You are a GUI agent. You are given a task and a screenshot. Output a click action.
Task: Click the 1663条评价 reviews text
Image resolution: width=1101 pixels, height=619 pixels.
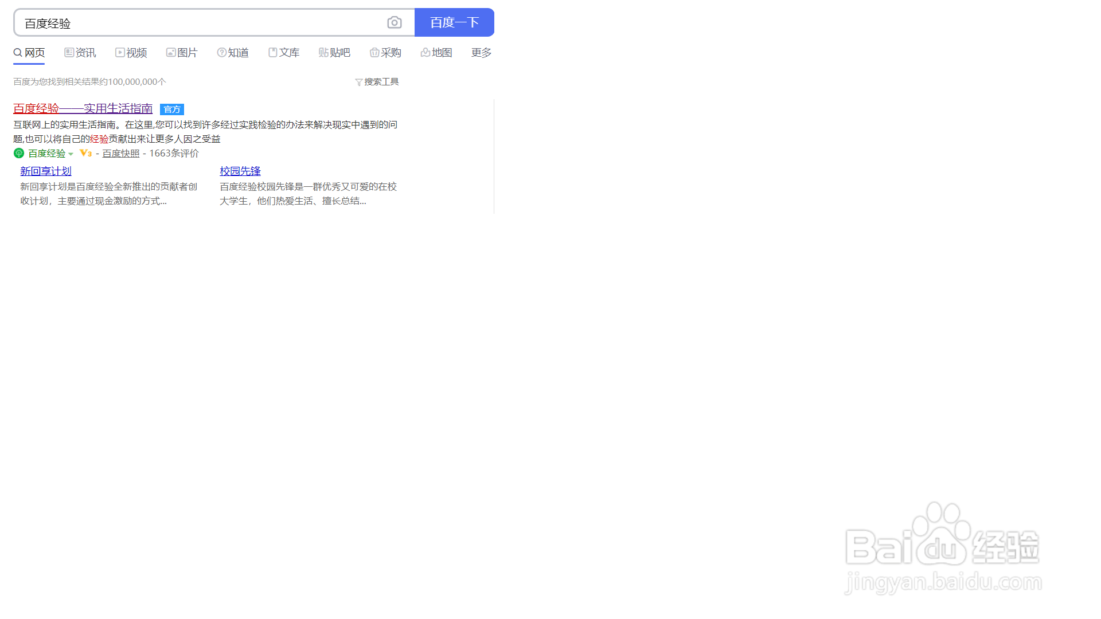[x=174, y=153]
